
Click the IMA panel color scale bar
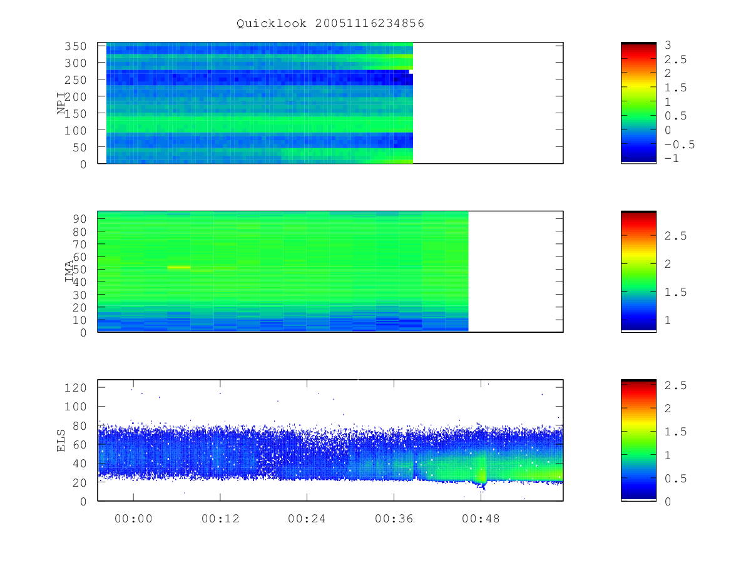638,271
